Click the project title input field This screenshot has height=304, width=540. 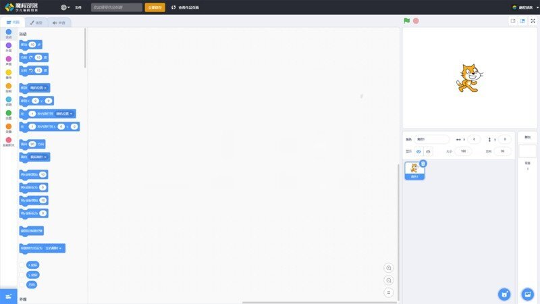pyautogui.click(x=116, y=7)
